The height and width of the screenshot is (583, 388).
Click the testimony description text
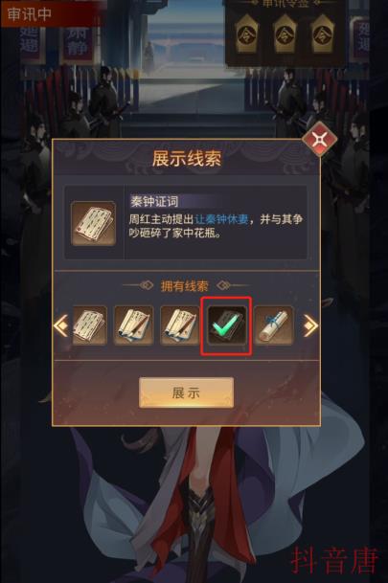(216, 226)
